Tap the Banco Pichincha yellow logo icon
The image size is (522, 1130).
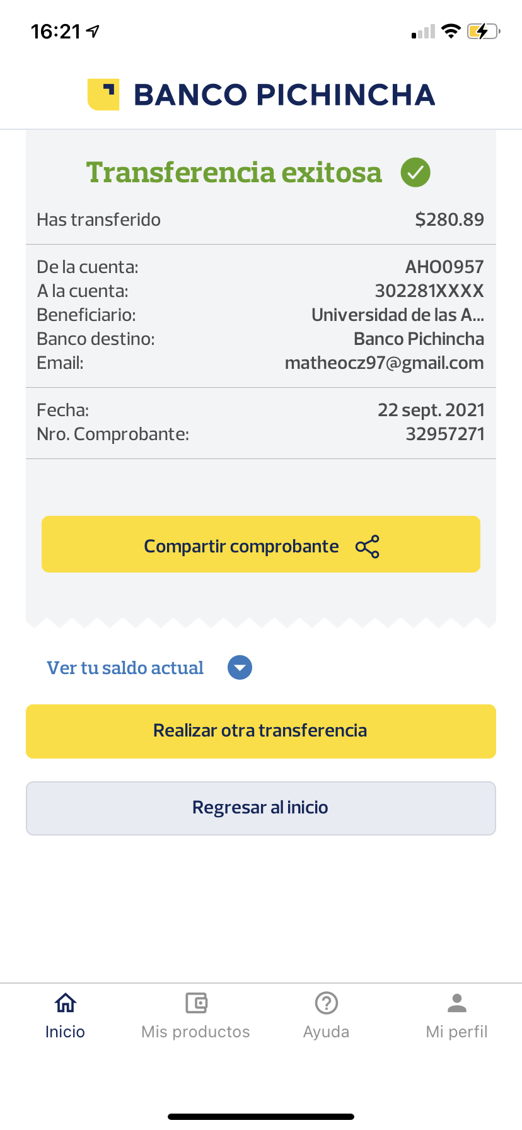click(103, 95)
